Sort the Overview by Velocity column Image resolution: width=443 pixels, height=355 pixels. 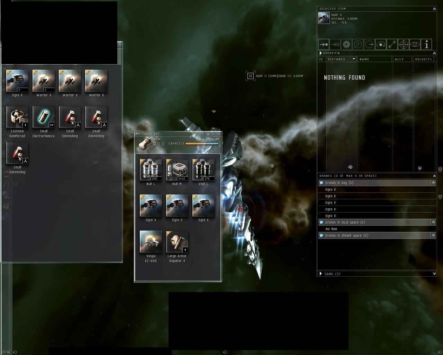424,59
